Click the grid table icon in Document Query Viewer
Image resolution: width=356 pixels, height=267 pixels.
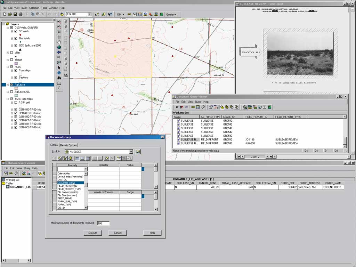click(198, 107)
